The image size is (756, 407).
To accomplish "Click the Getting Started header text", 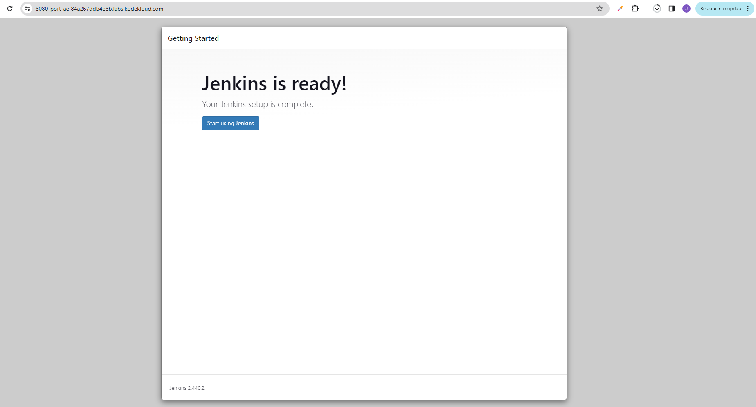I will coord(193,38).
